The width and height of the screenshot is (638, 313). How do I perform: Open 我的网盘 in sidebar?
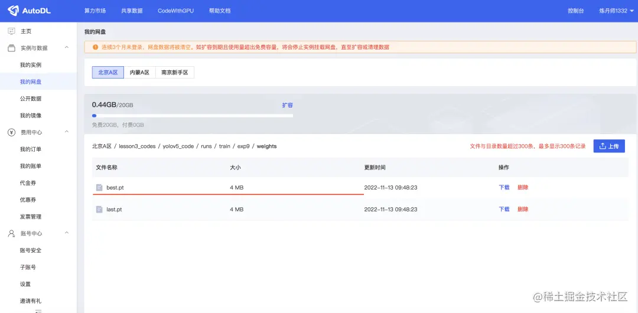31,82
